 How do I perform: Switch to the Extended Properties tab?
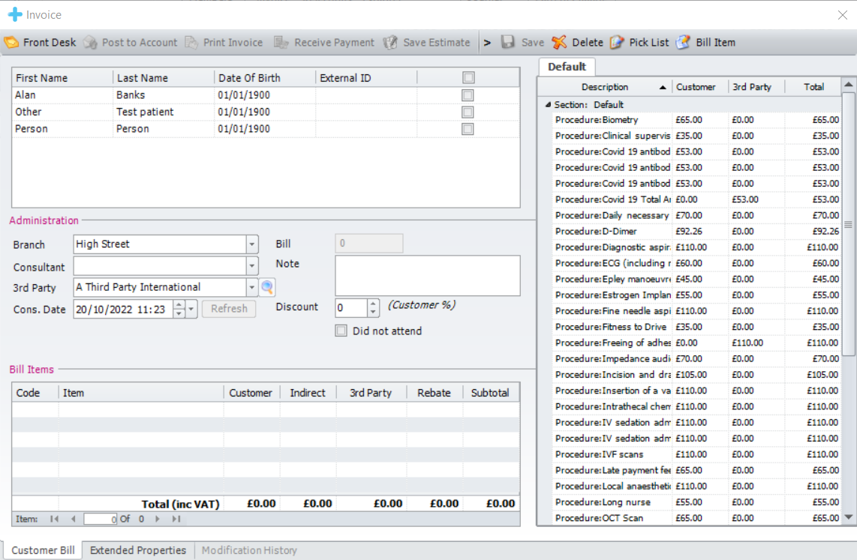[x=138, y=550]
